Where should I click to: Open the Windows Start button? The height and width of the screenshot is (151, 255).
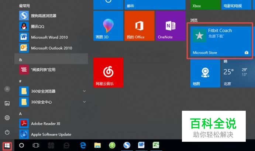coord(7,146)
